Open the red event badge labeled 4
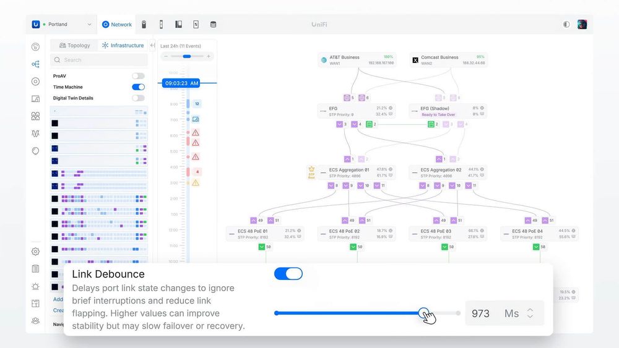The image size is (619, 348). pos(197,172)
